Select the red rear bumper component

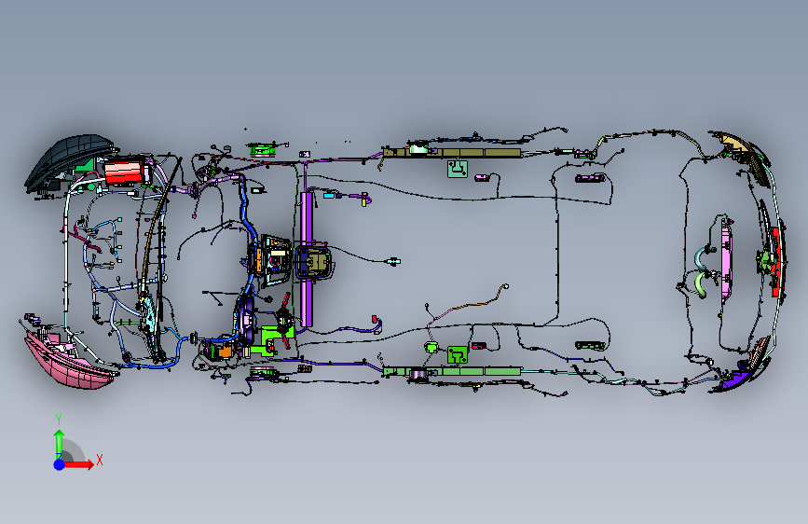click(776, 262)
